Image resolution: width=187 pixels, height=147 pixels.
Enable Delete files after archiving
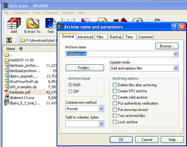pos(115,85)
